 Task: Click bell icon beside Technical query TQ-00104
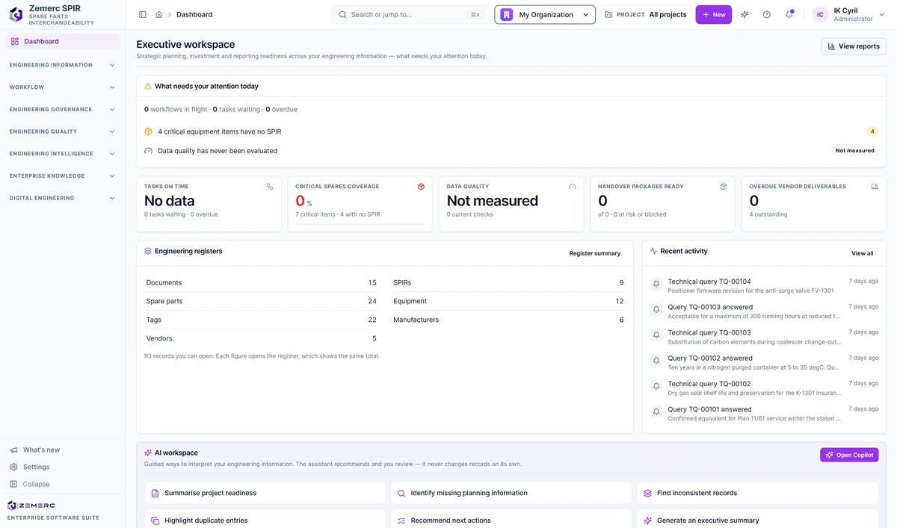(x=656, y=285)
